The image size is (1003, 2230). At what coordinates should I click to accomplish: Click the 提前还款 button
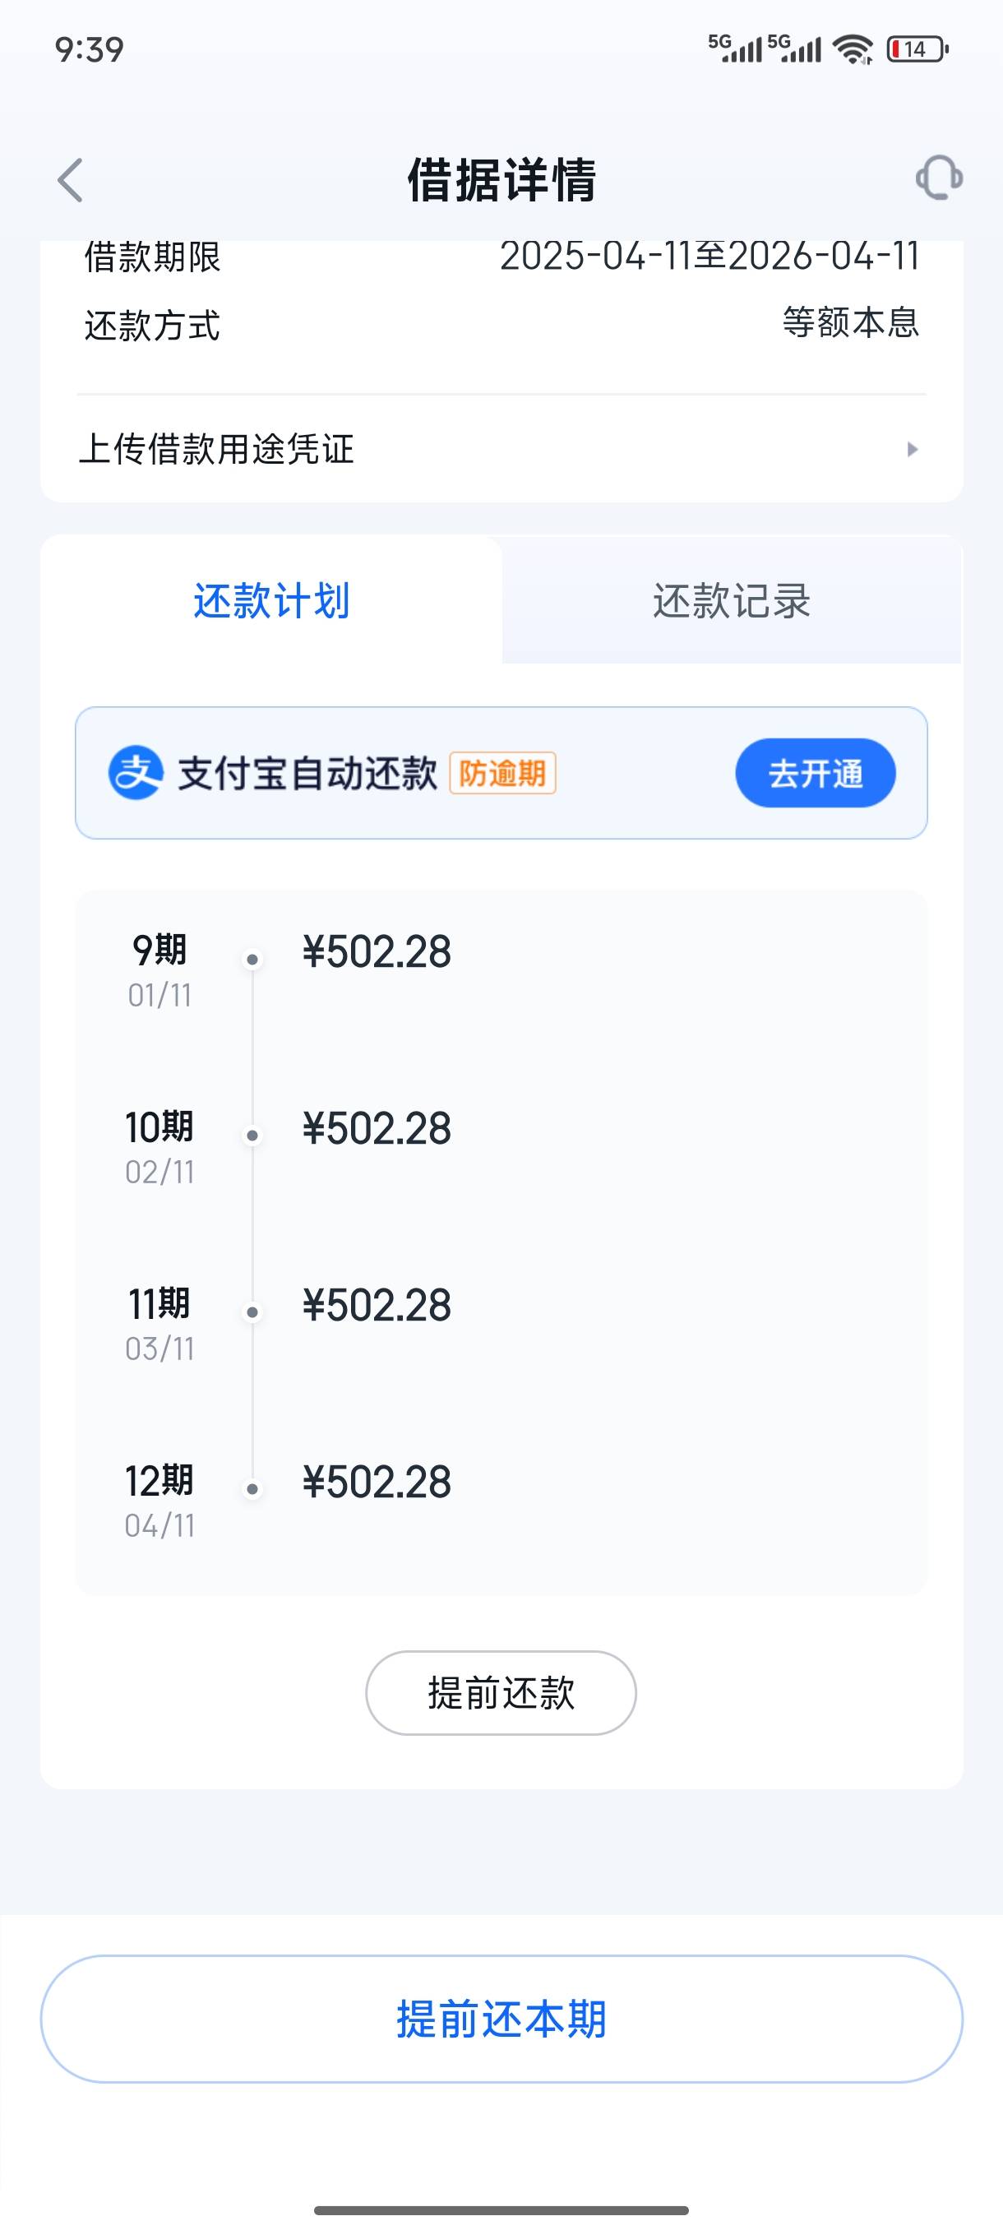pos(500,1692)
